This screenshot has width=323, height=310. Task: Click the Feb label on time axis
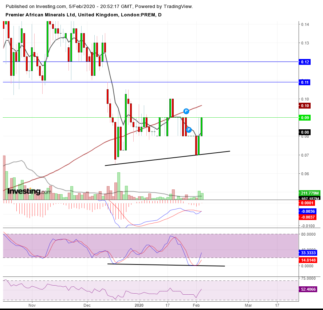[196, 305]
